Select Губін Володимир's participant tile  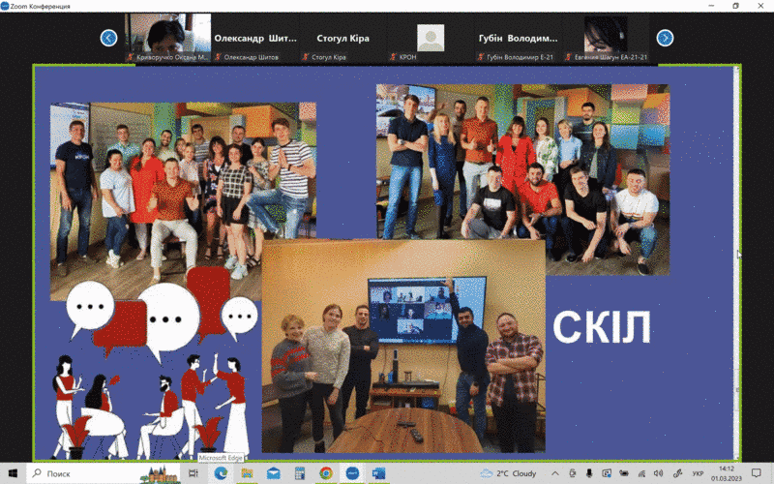click(x=518, y=38)
